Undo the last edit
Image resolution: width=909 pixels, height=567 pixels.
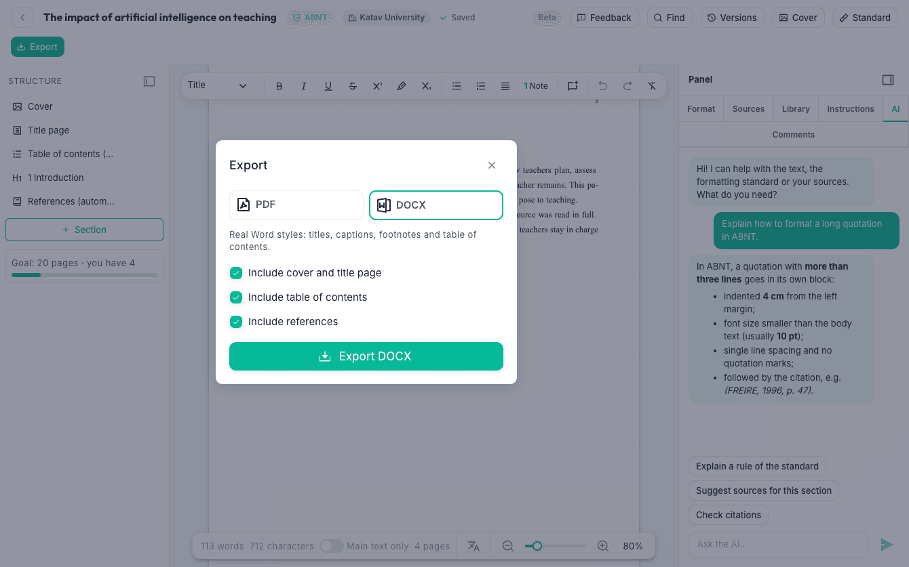[602, 86]
